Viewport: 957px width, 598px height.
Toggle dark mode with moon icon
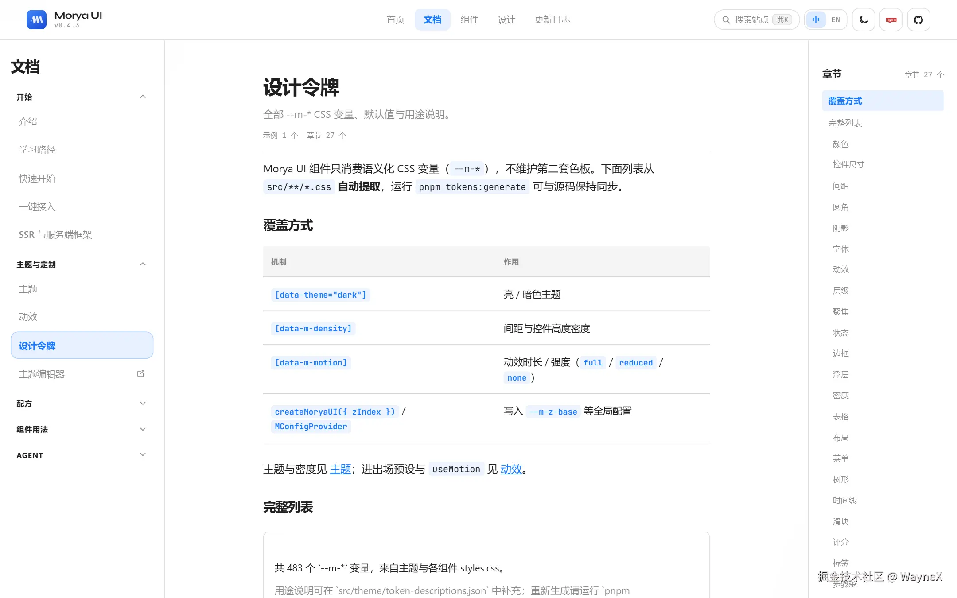pyautogui.click(x=864, y=19)
